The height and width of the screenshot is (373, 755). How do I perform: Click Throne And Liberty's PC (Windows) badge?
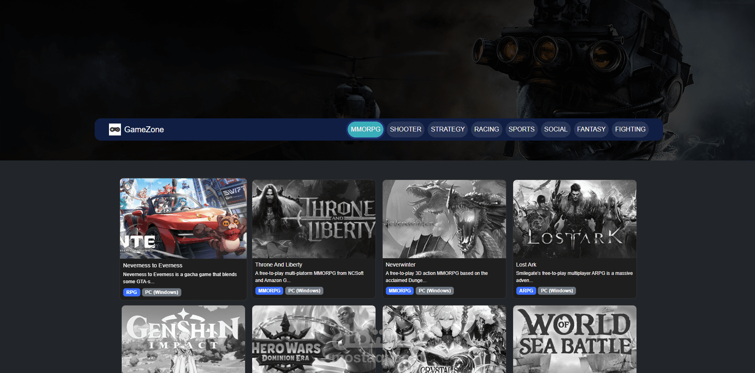(x=304, y=291)
